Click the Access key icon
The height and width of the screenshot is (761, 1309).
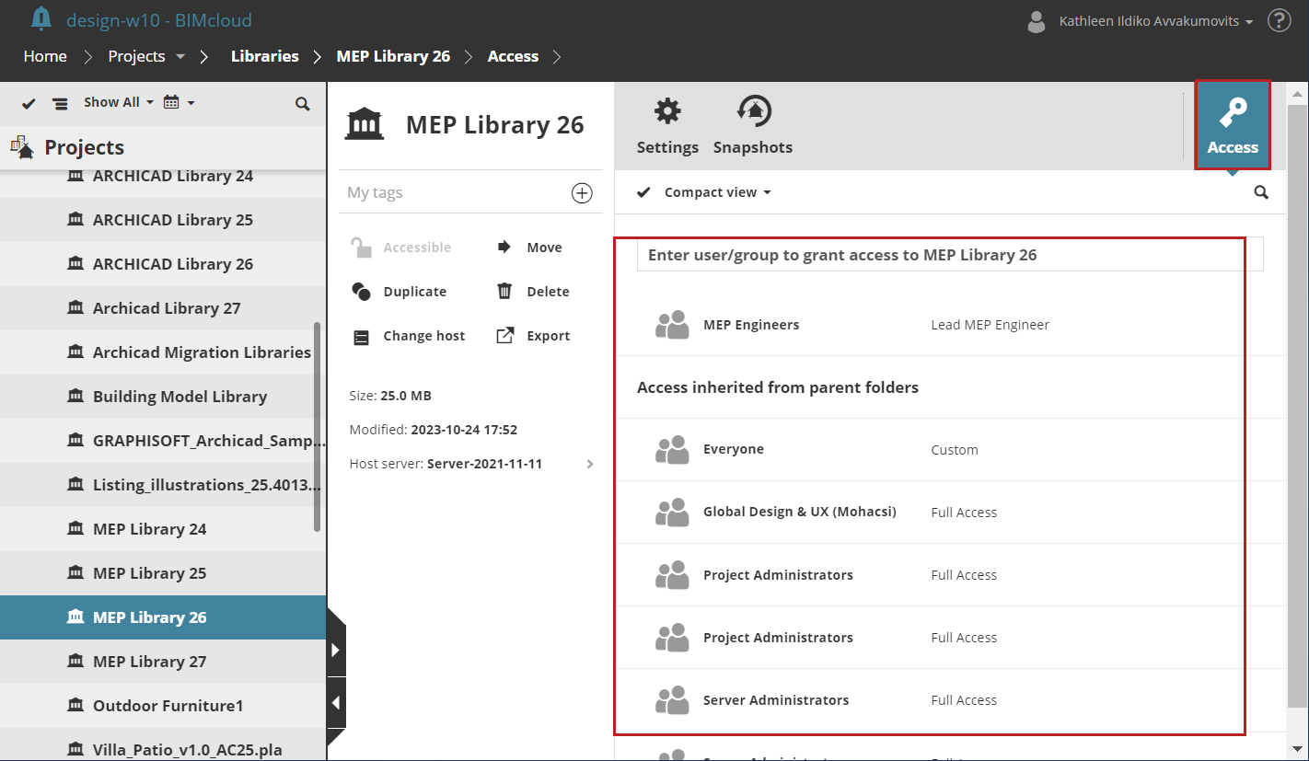tap(1233, 124)
